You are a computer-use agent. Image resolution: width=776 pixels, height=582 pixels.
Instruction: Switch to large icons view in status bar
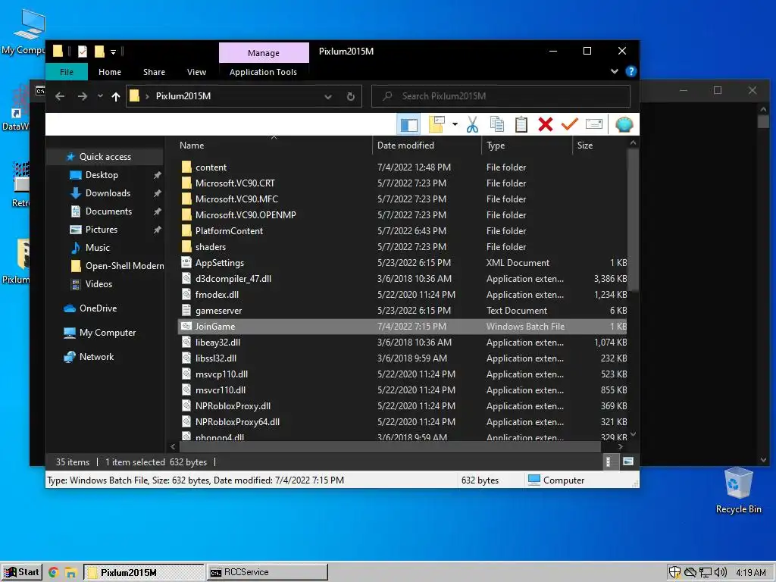point(628,462)
